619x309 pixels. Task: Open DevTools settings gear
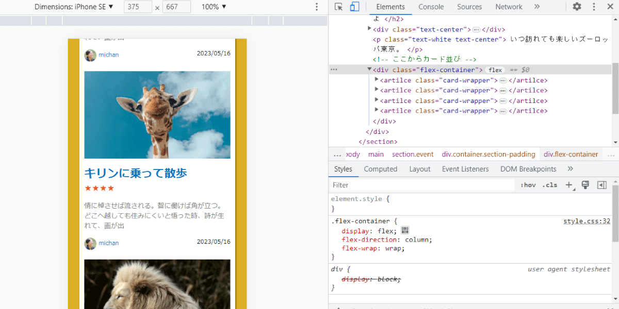coord(577,7)
